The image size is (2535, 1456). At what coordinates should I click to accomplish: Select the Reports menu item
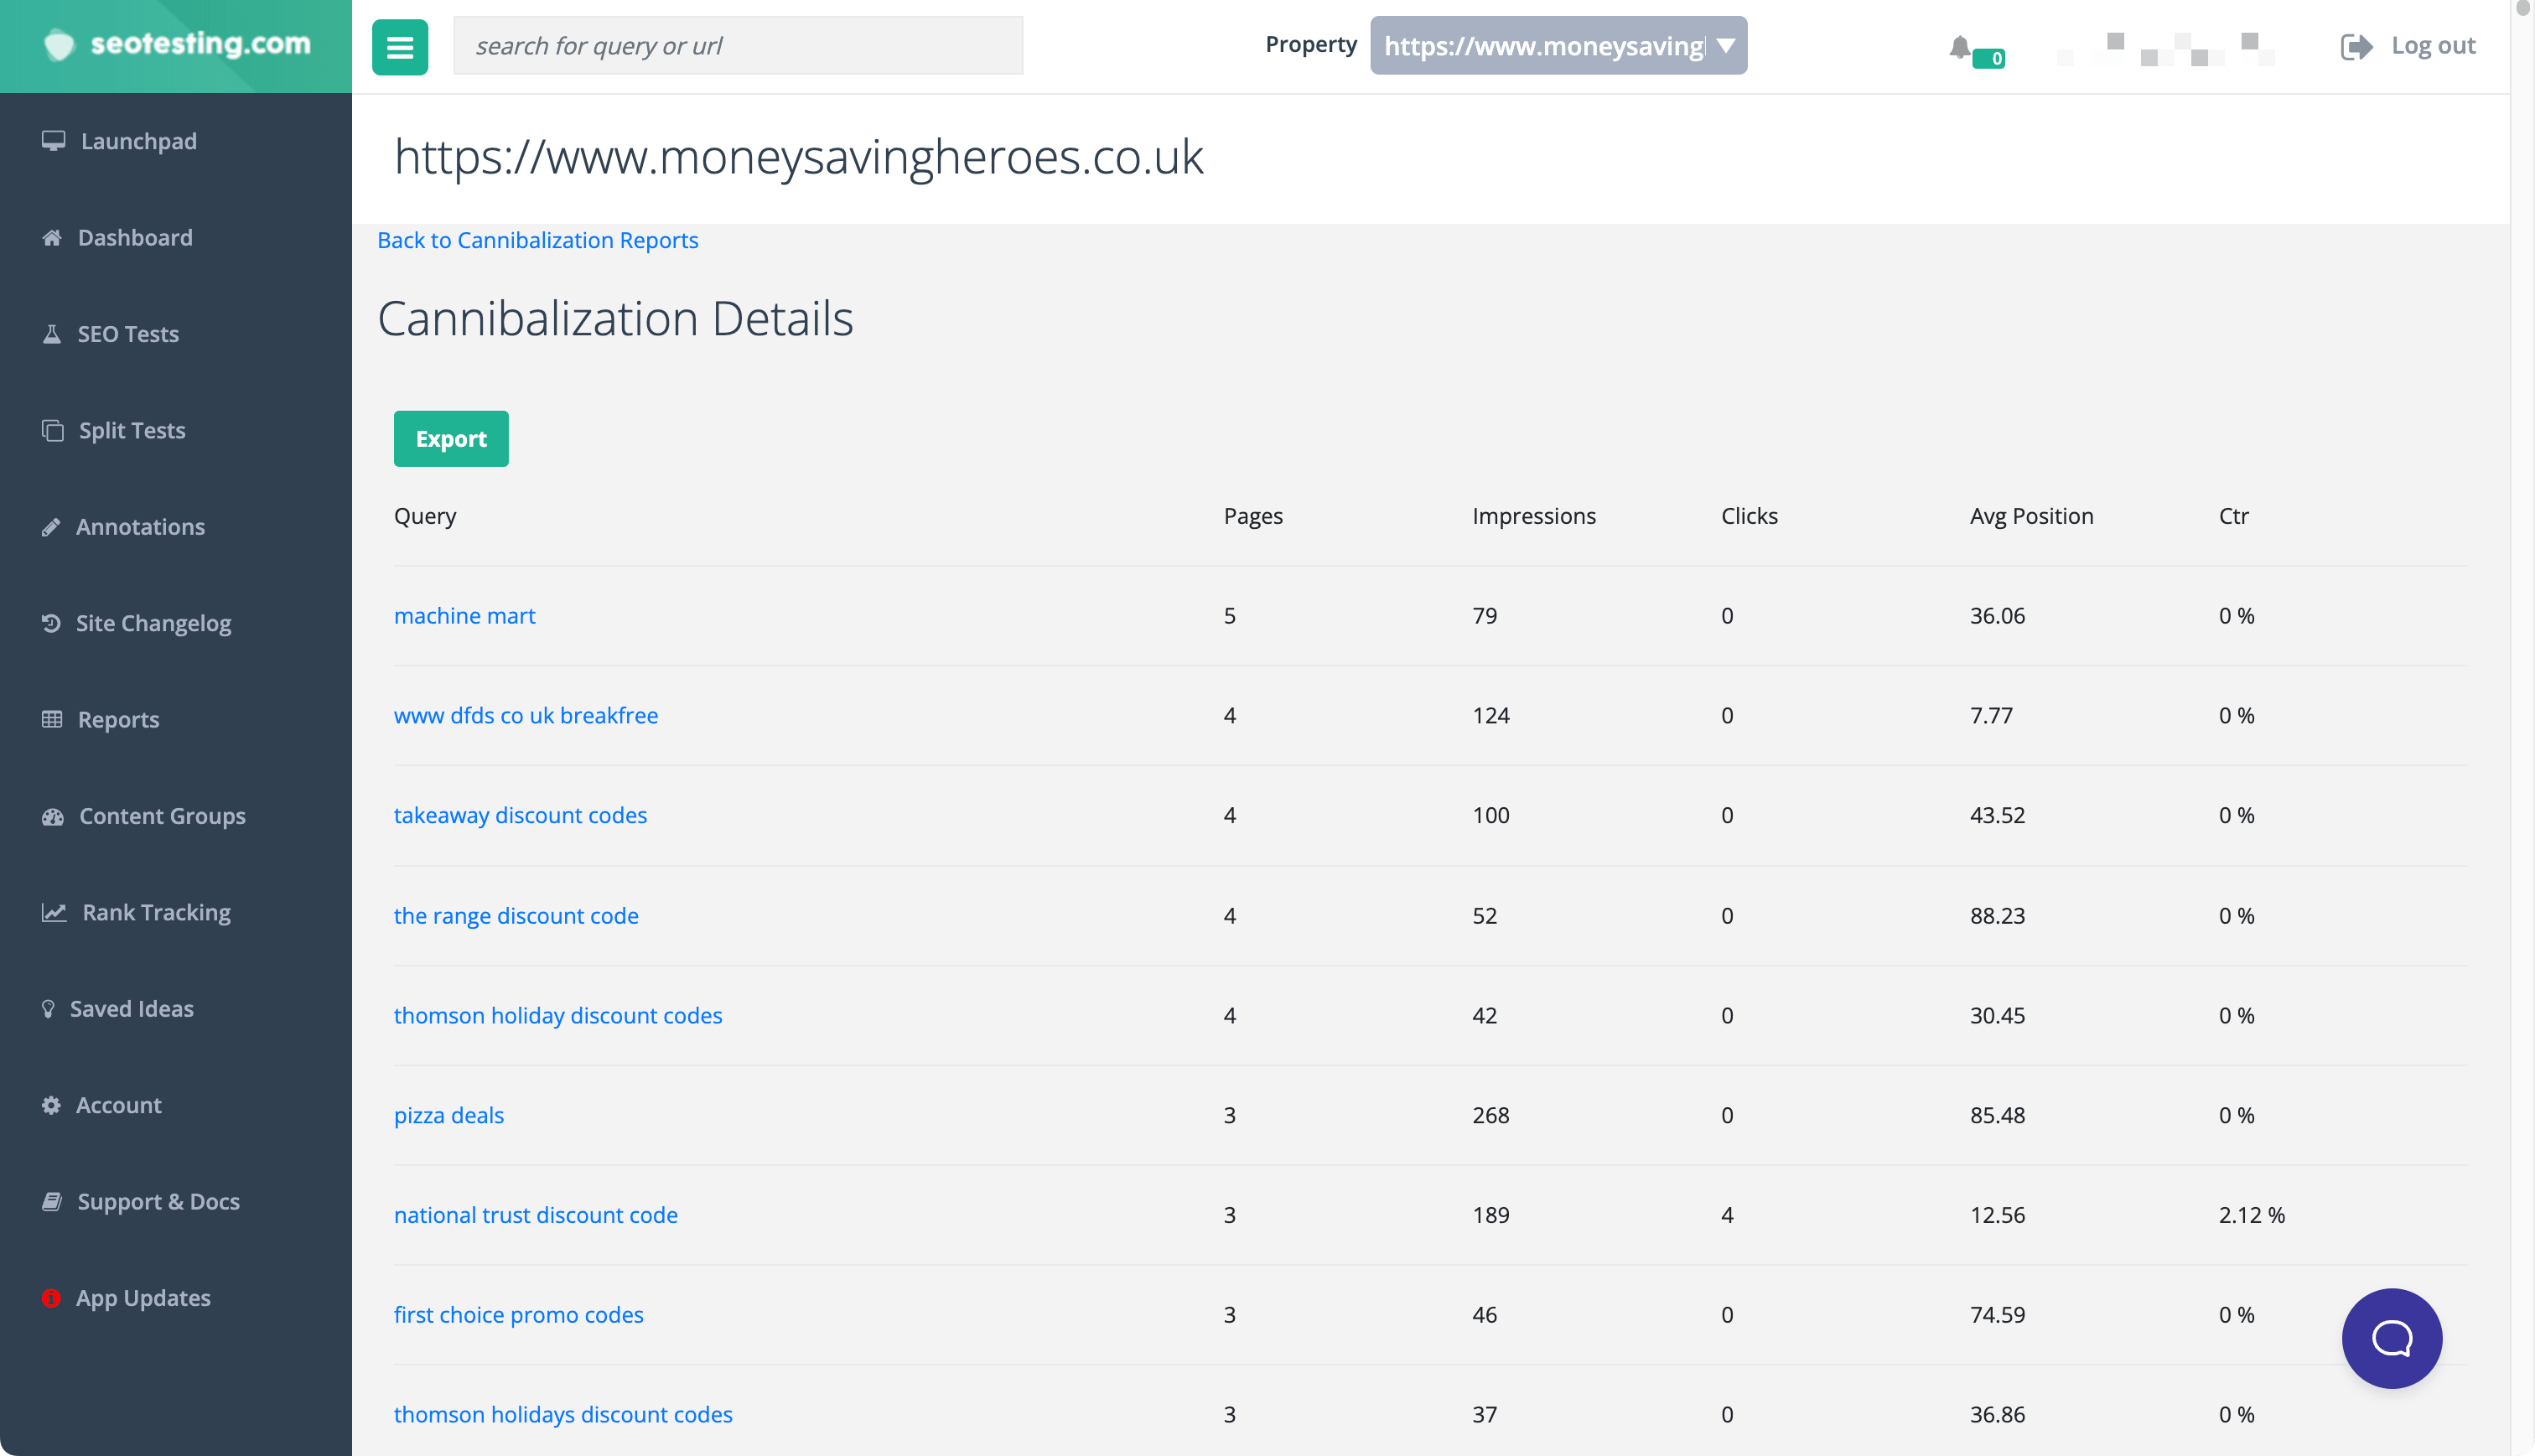click(118, 718)
